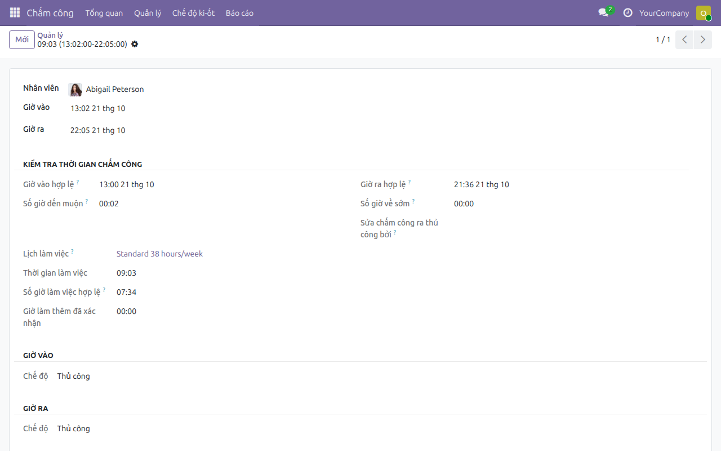Click the Số giờ đến muộn value 00:02
Screen dimensions: 721x451
(109, 204)
